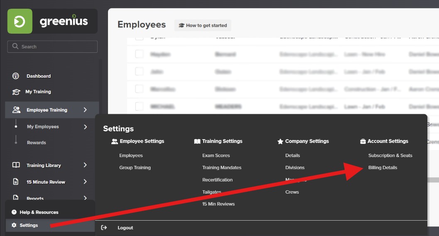Click Logout
Viewport: 439px width, 236px height.
(x=125, y=228)
